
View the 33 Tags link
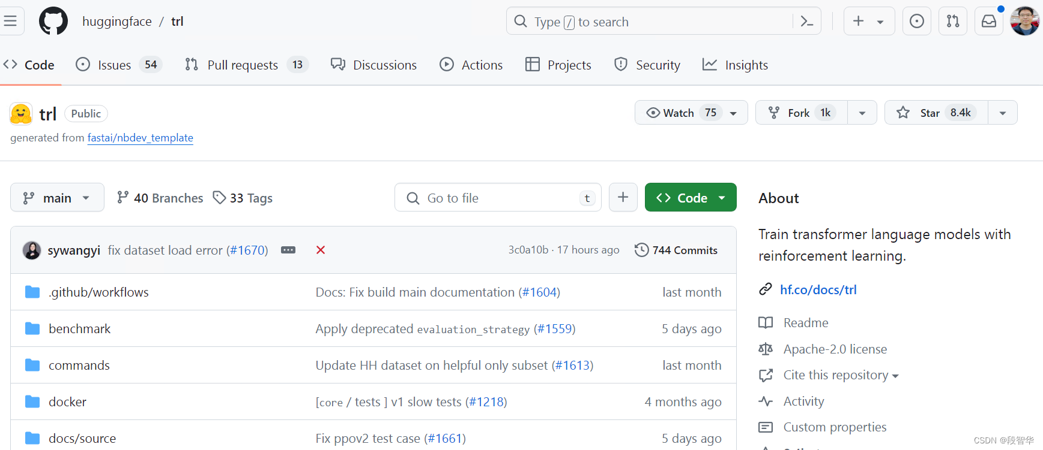click(x=243, y=198)
